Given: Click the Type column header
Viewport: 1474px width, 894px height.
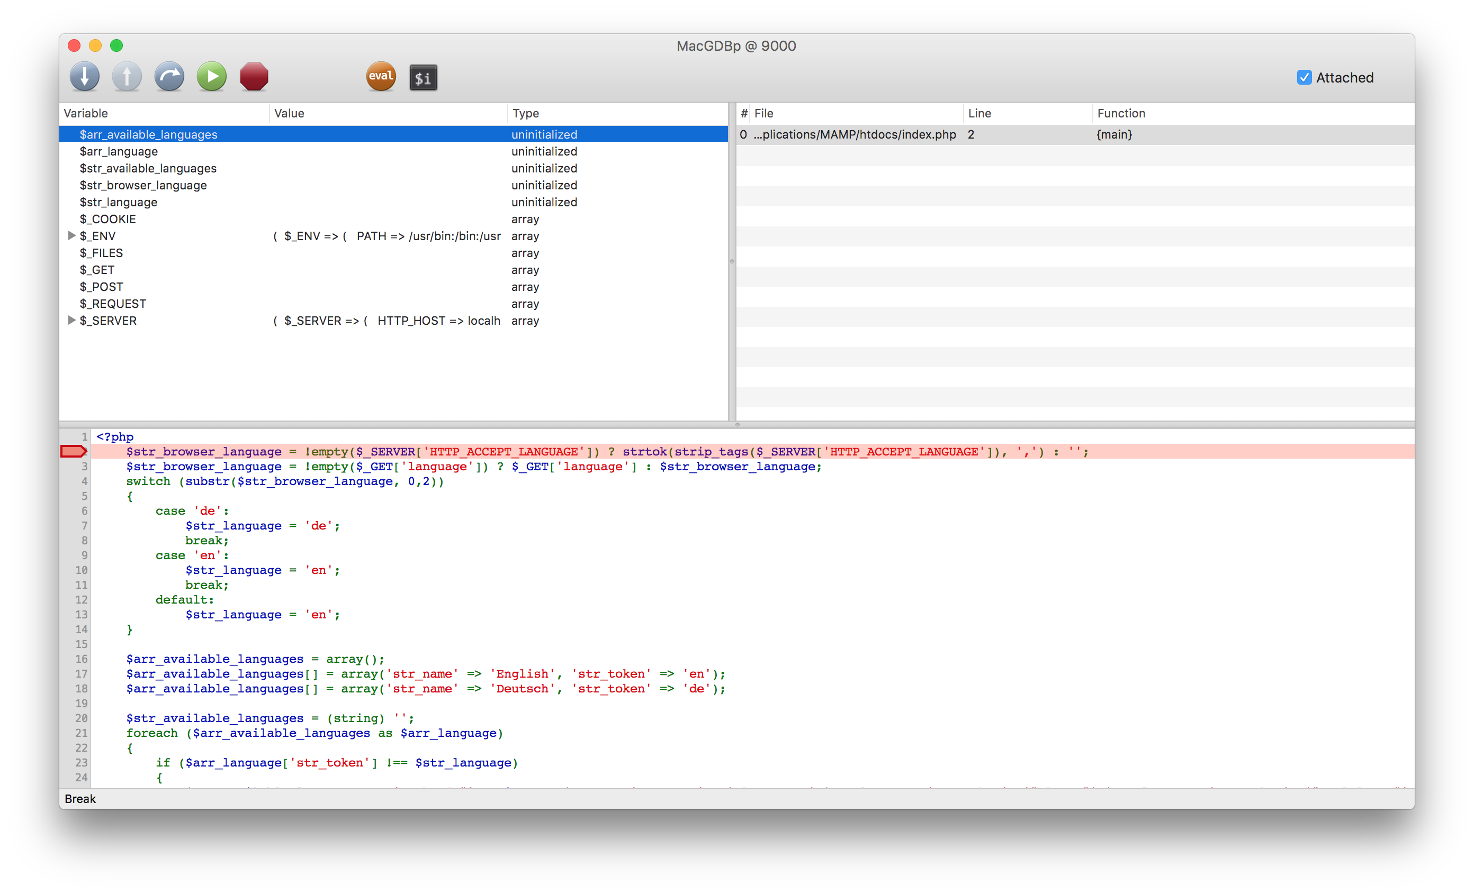Looking at the screenshot, I should 525,114.
